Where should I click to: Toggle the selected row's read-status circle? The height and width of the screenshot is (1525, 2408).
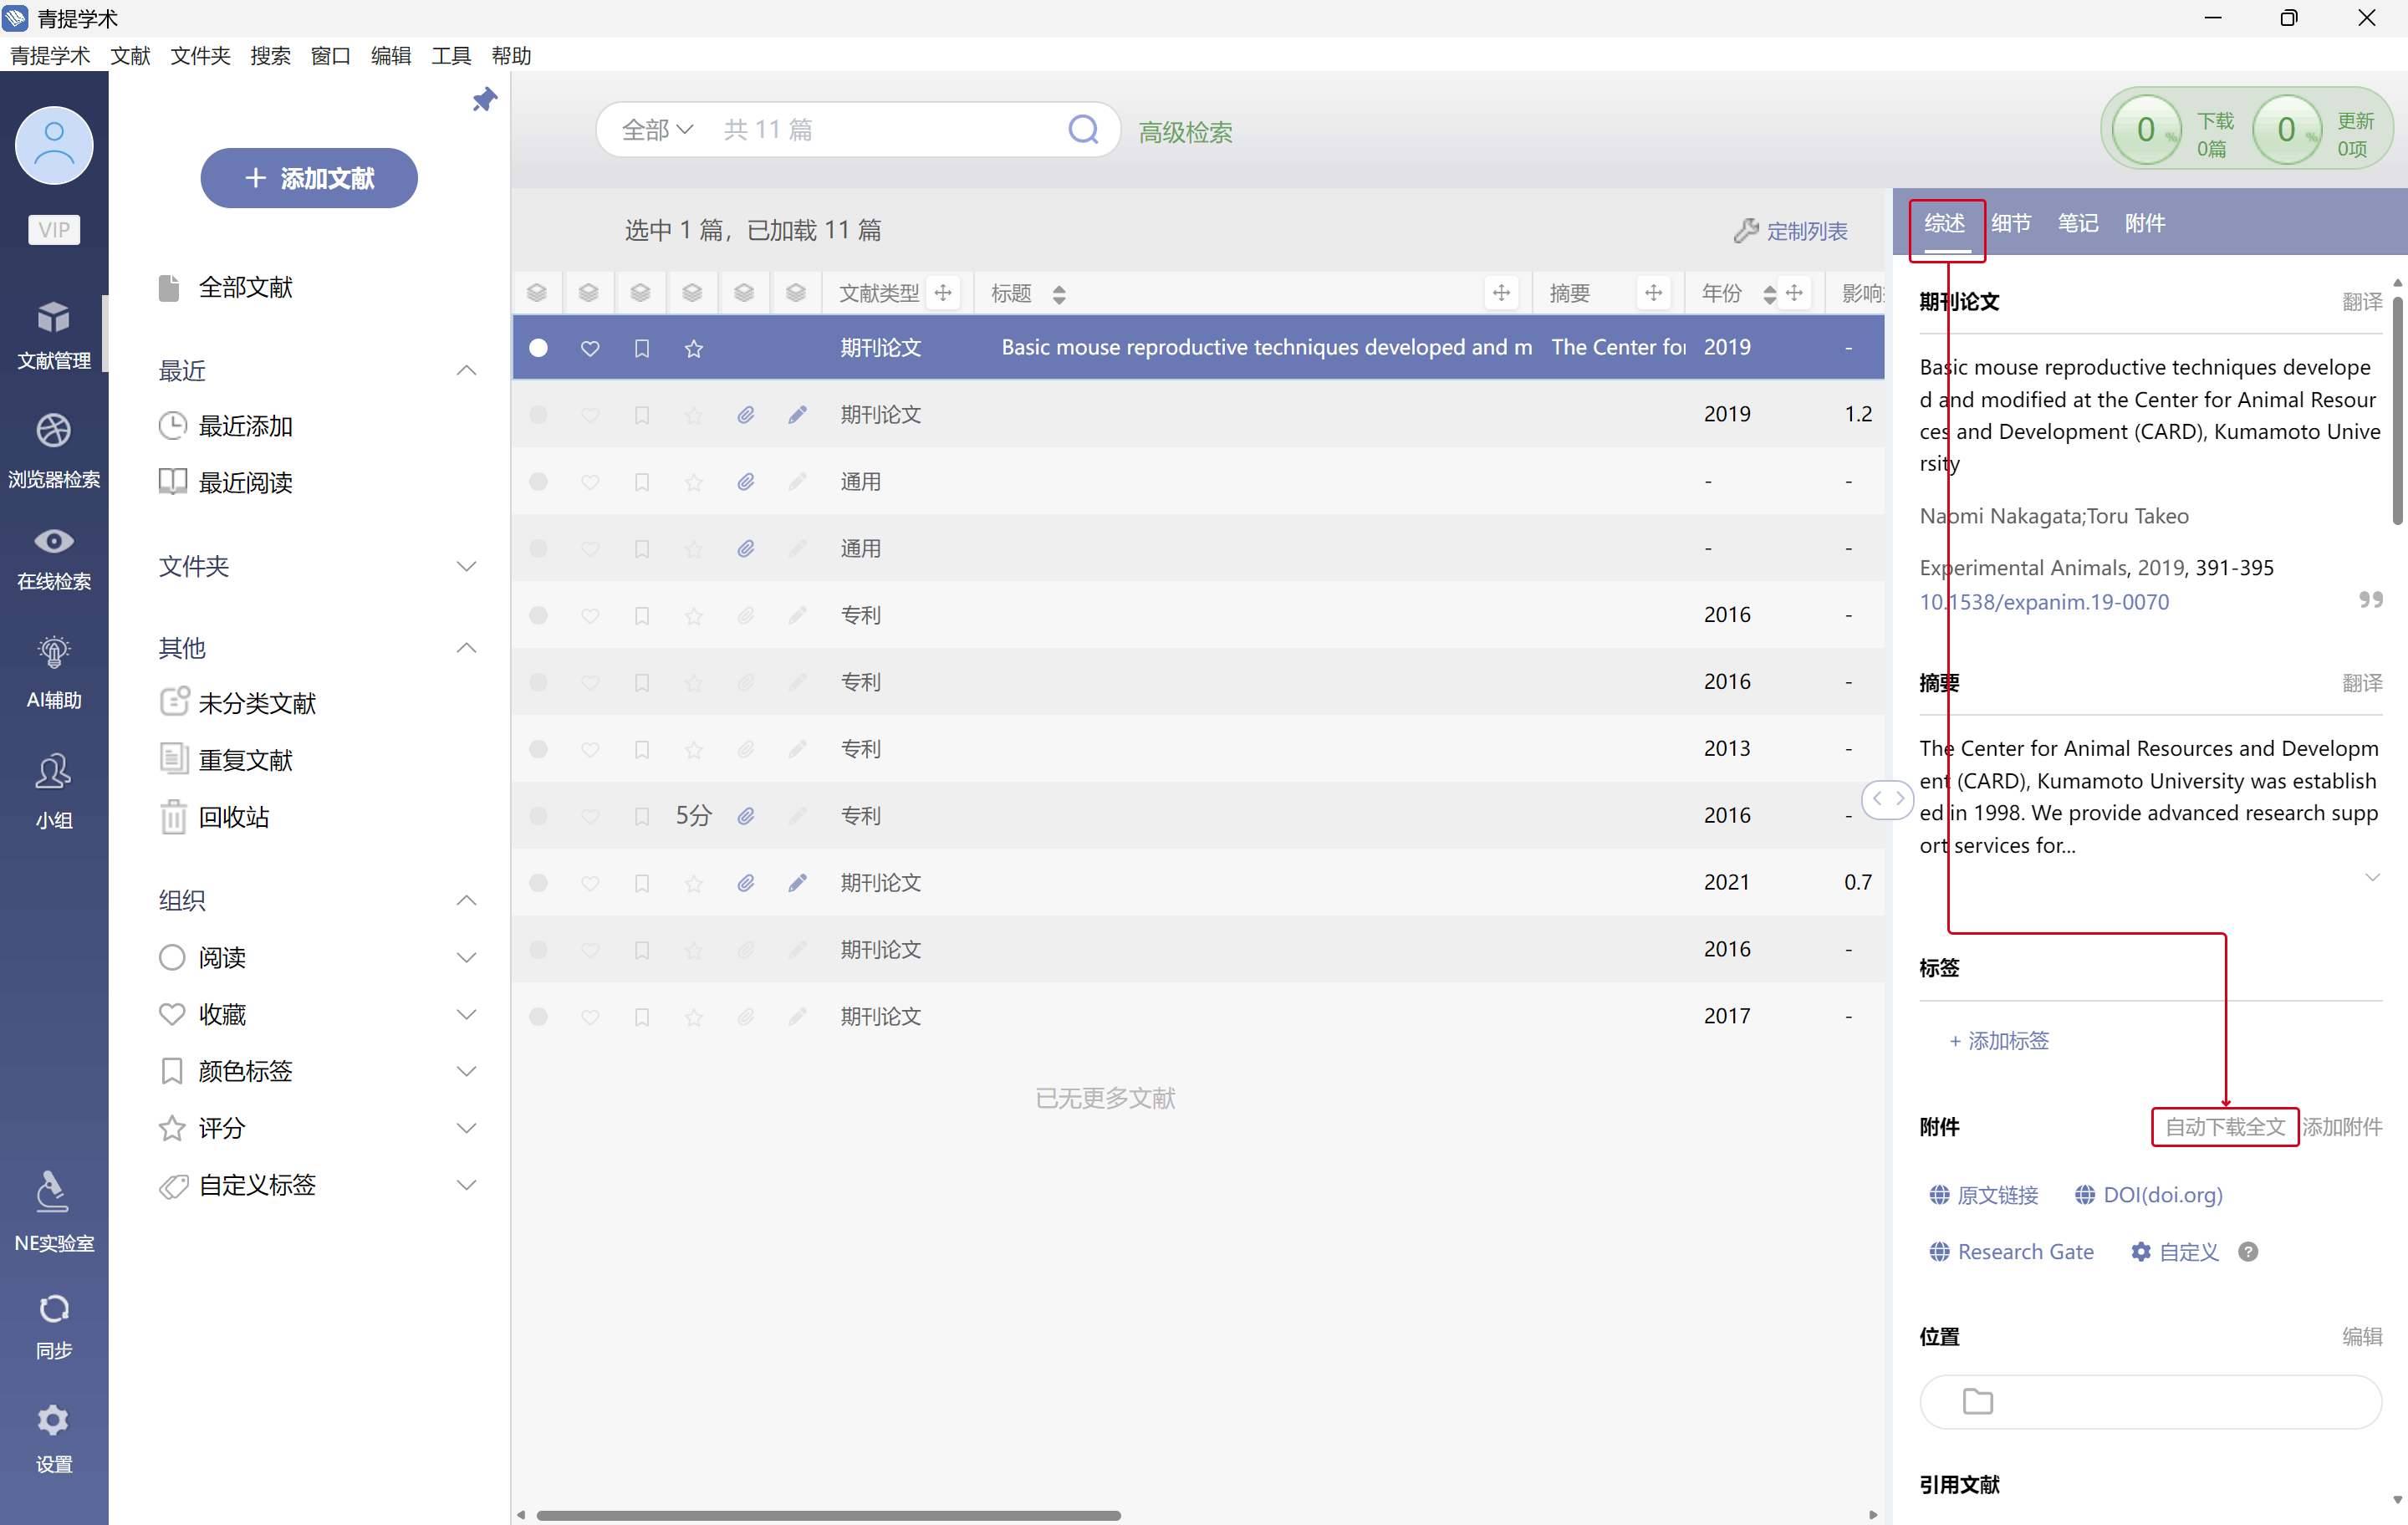coord(538,347)
